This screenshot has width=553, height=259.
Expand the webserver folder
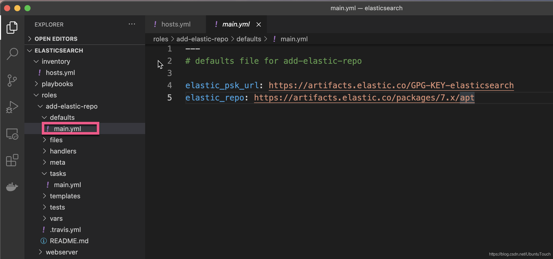click(x=85, y=252)
